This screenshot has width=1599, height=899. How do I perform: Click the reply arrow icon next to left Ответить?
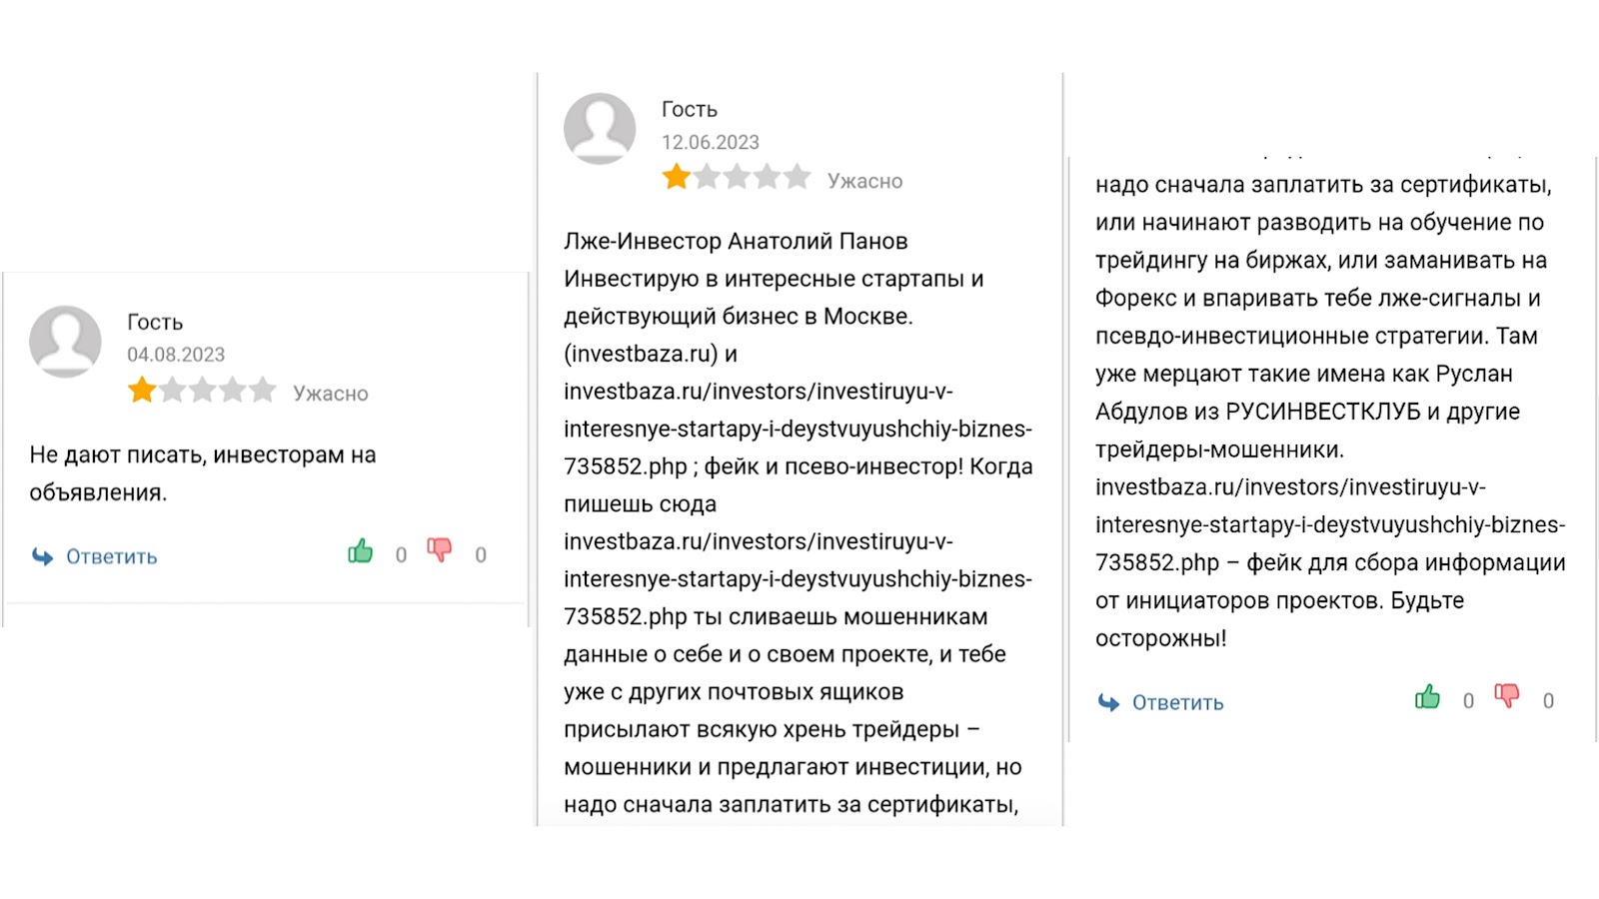pos(41,555)
